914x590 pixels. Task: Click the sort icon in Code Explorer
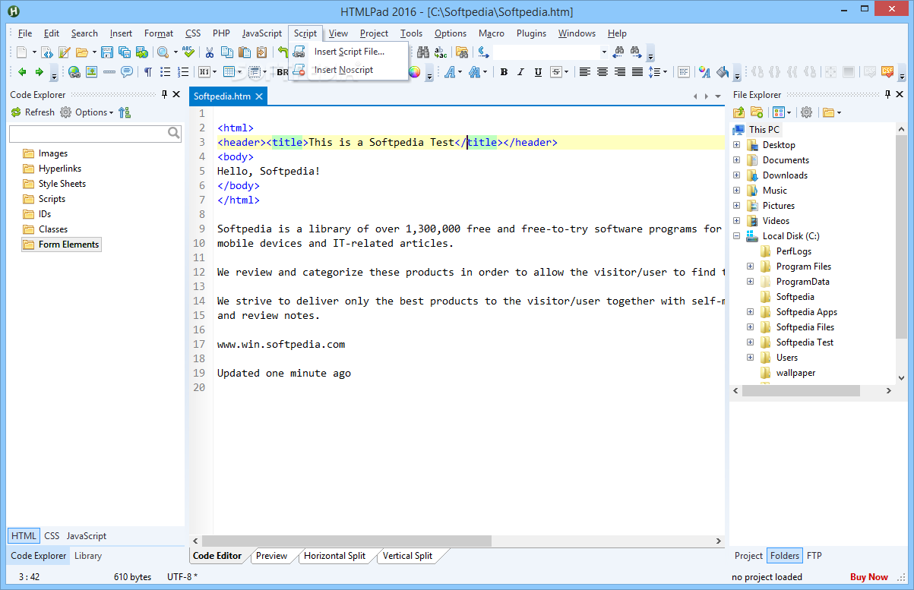[125, 112]
